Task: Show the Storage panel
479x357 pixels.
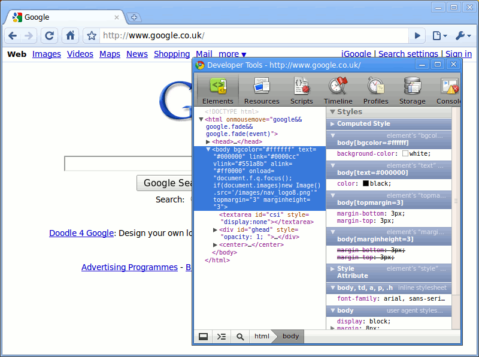Action: coord(412,90)
